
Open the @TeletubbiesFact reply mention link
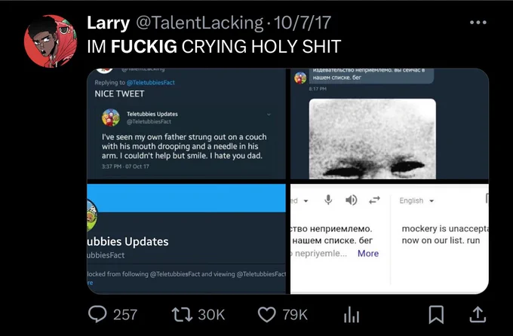(150, 82)
